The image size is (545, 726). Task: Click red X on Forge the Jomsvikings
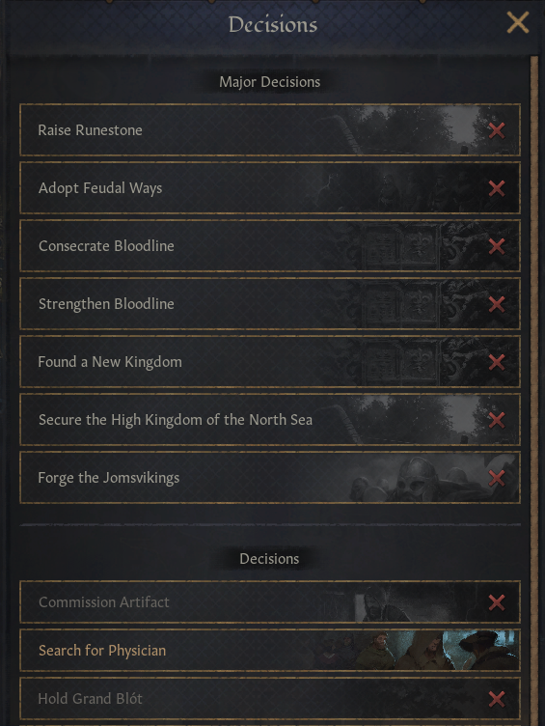(x=497, y=478)
